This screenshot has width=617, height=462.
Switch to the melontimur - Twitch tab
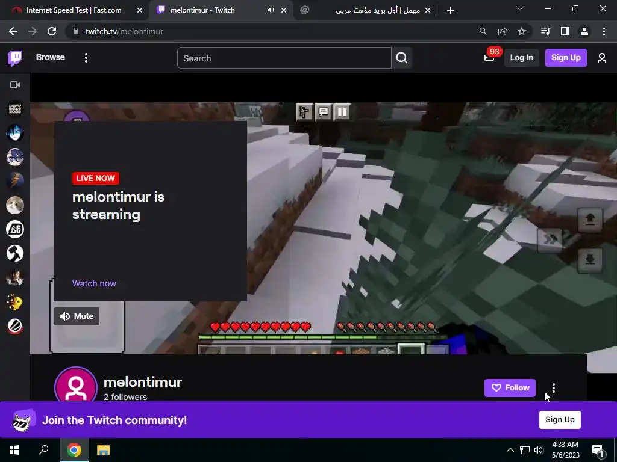(202, 10)
